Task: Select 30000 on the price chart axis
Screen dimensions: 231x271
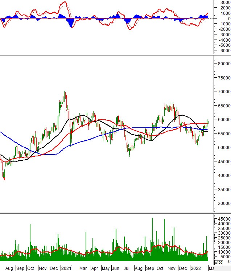Action: (224, 204)
